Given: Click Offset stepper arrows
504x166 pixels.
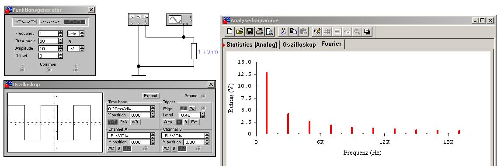Looking at the screenshot, I should 60,56.
